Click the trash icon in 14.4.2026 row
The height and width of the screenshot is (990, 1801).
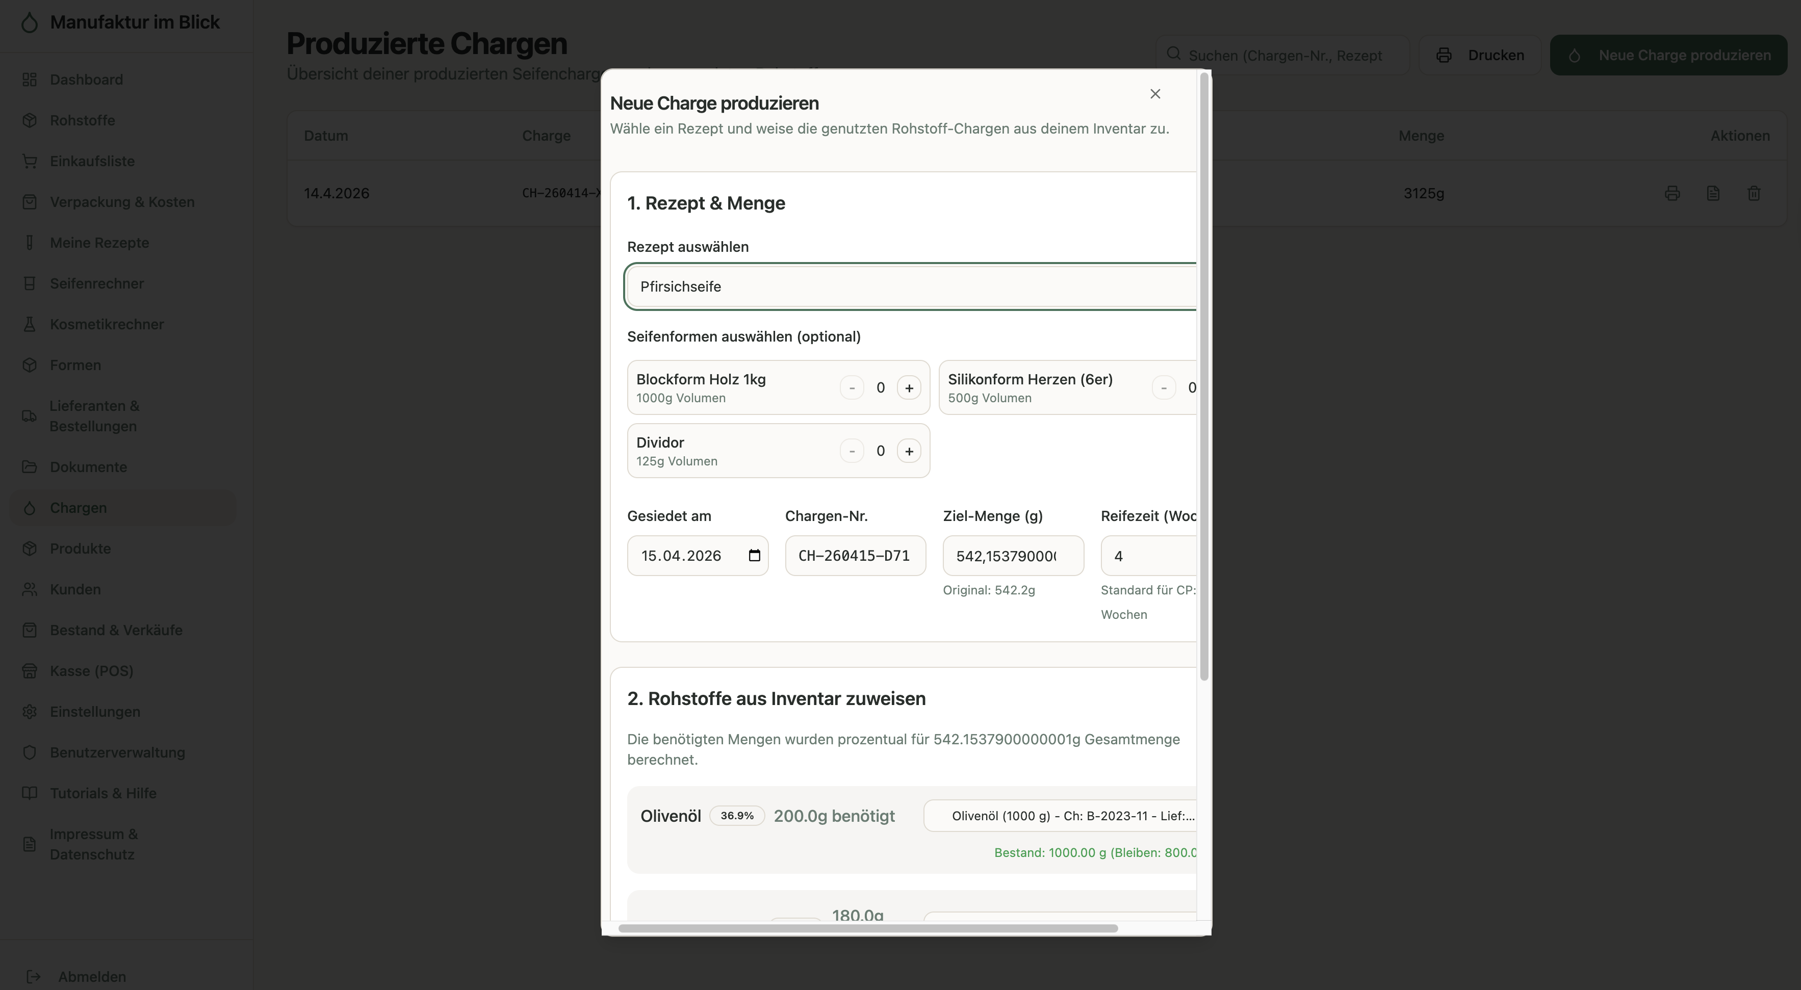[1754, 194]
